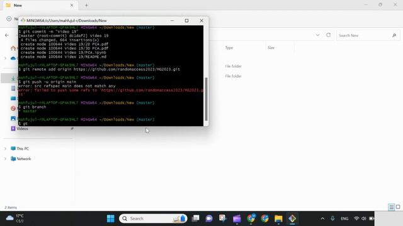
Task: Sort by the Size column header
Action: (x=271, y=48)
